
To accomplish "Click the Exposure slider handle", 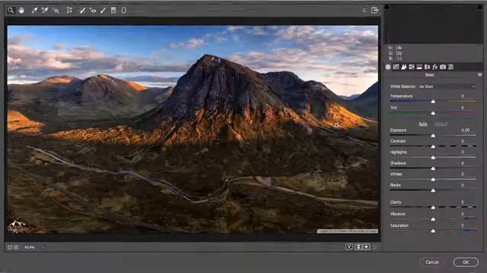I will pos(433,136).
